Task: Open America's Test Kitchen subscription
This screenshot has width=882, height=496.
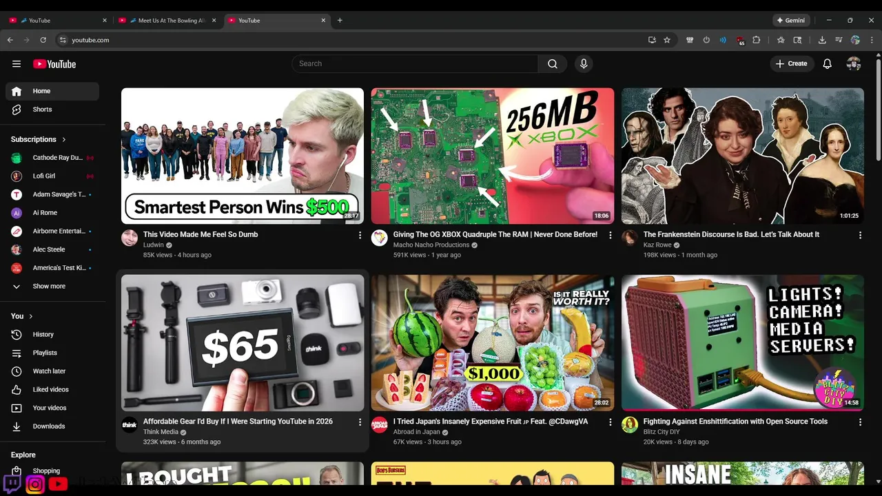Action: coord(52,268)
